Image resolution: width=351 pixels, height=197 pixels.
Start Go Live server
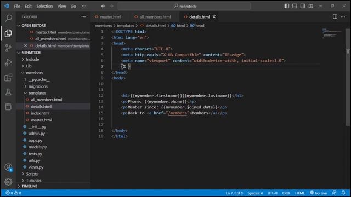pyautogui.click(x=318, y=193)
